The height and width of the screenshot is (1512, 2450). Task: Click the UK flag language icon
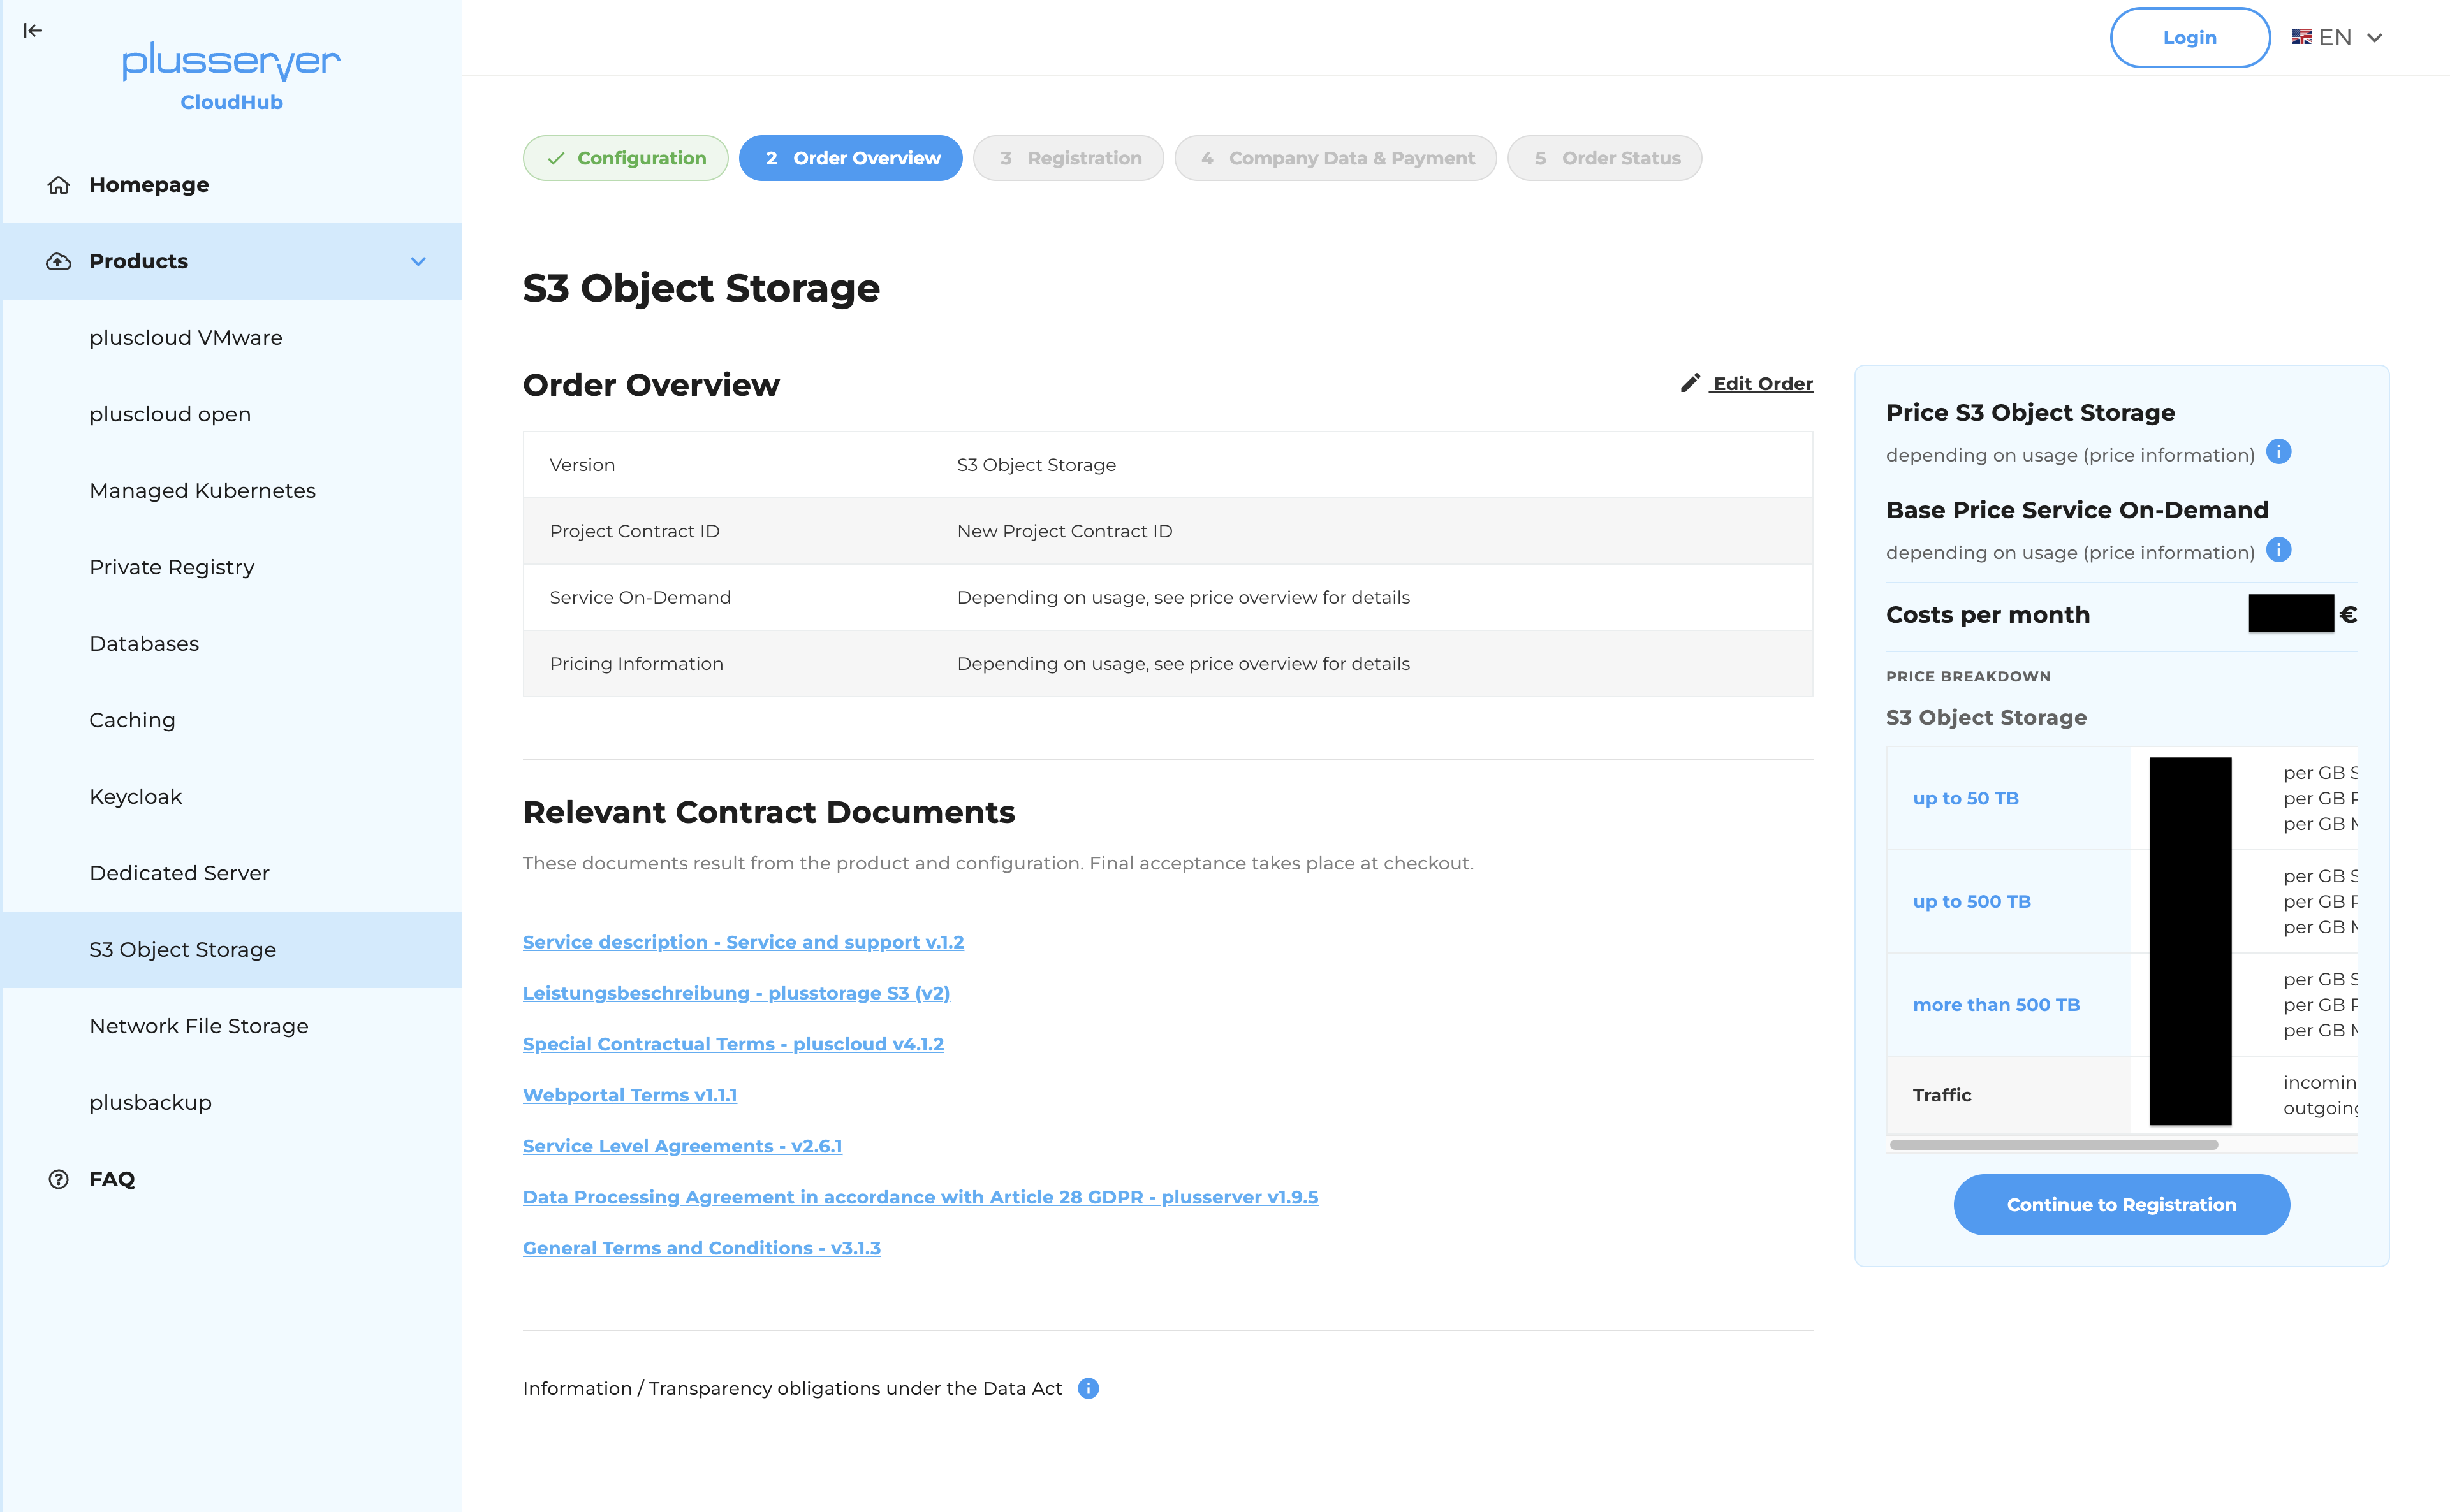pos(2302,37)
